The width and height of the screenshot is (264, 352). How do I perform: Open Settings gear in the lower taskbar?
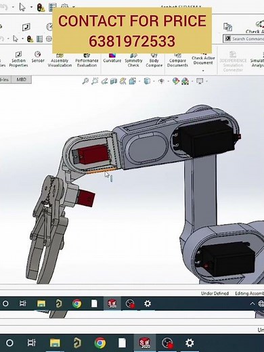click(190, 343)
